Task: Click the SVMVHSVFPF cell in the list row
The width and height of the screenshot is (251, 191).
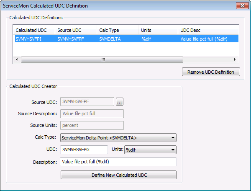Action: point(71,39)
